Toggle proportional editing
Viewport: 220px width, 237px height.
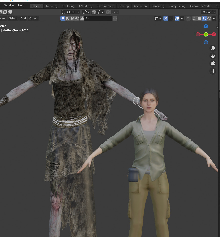[108, 12]
